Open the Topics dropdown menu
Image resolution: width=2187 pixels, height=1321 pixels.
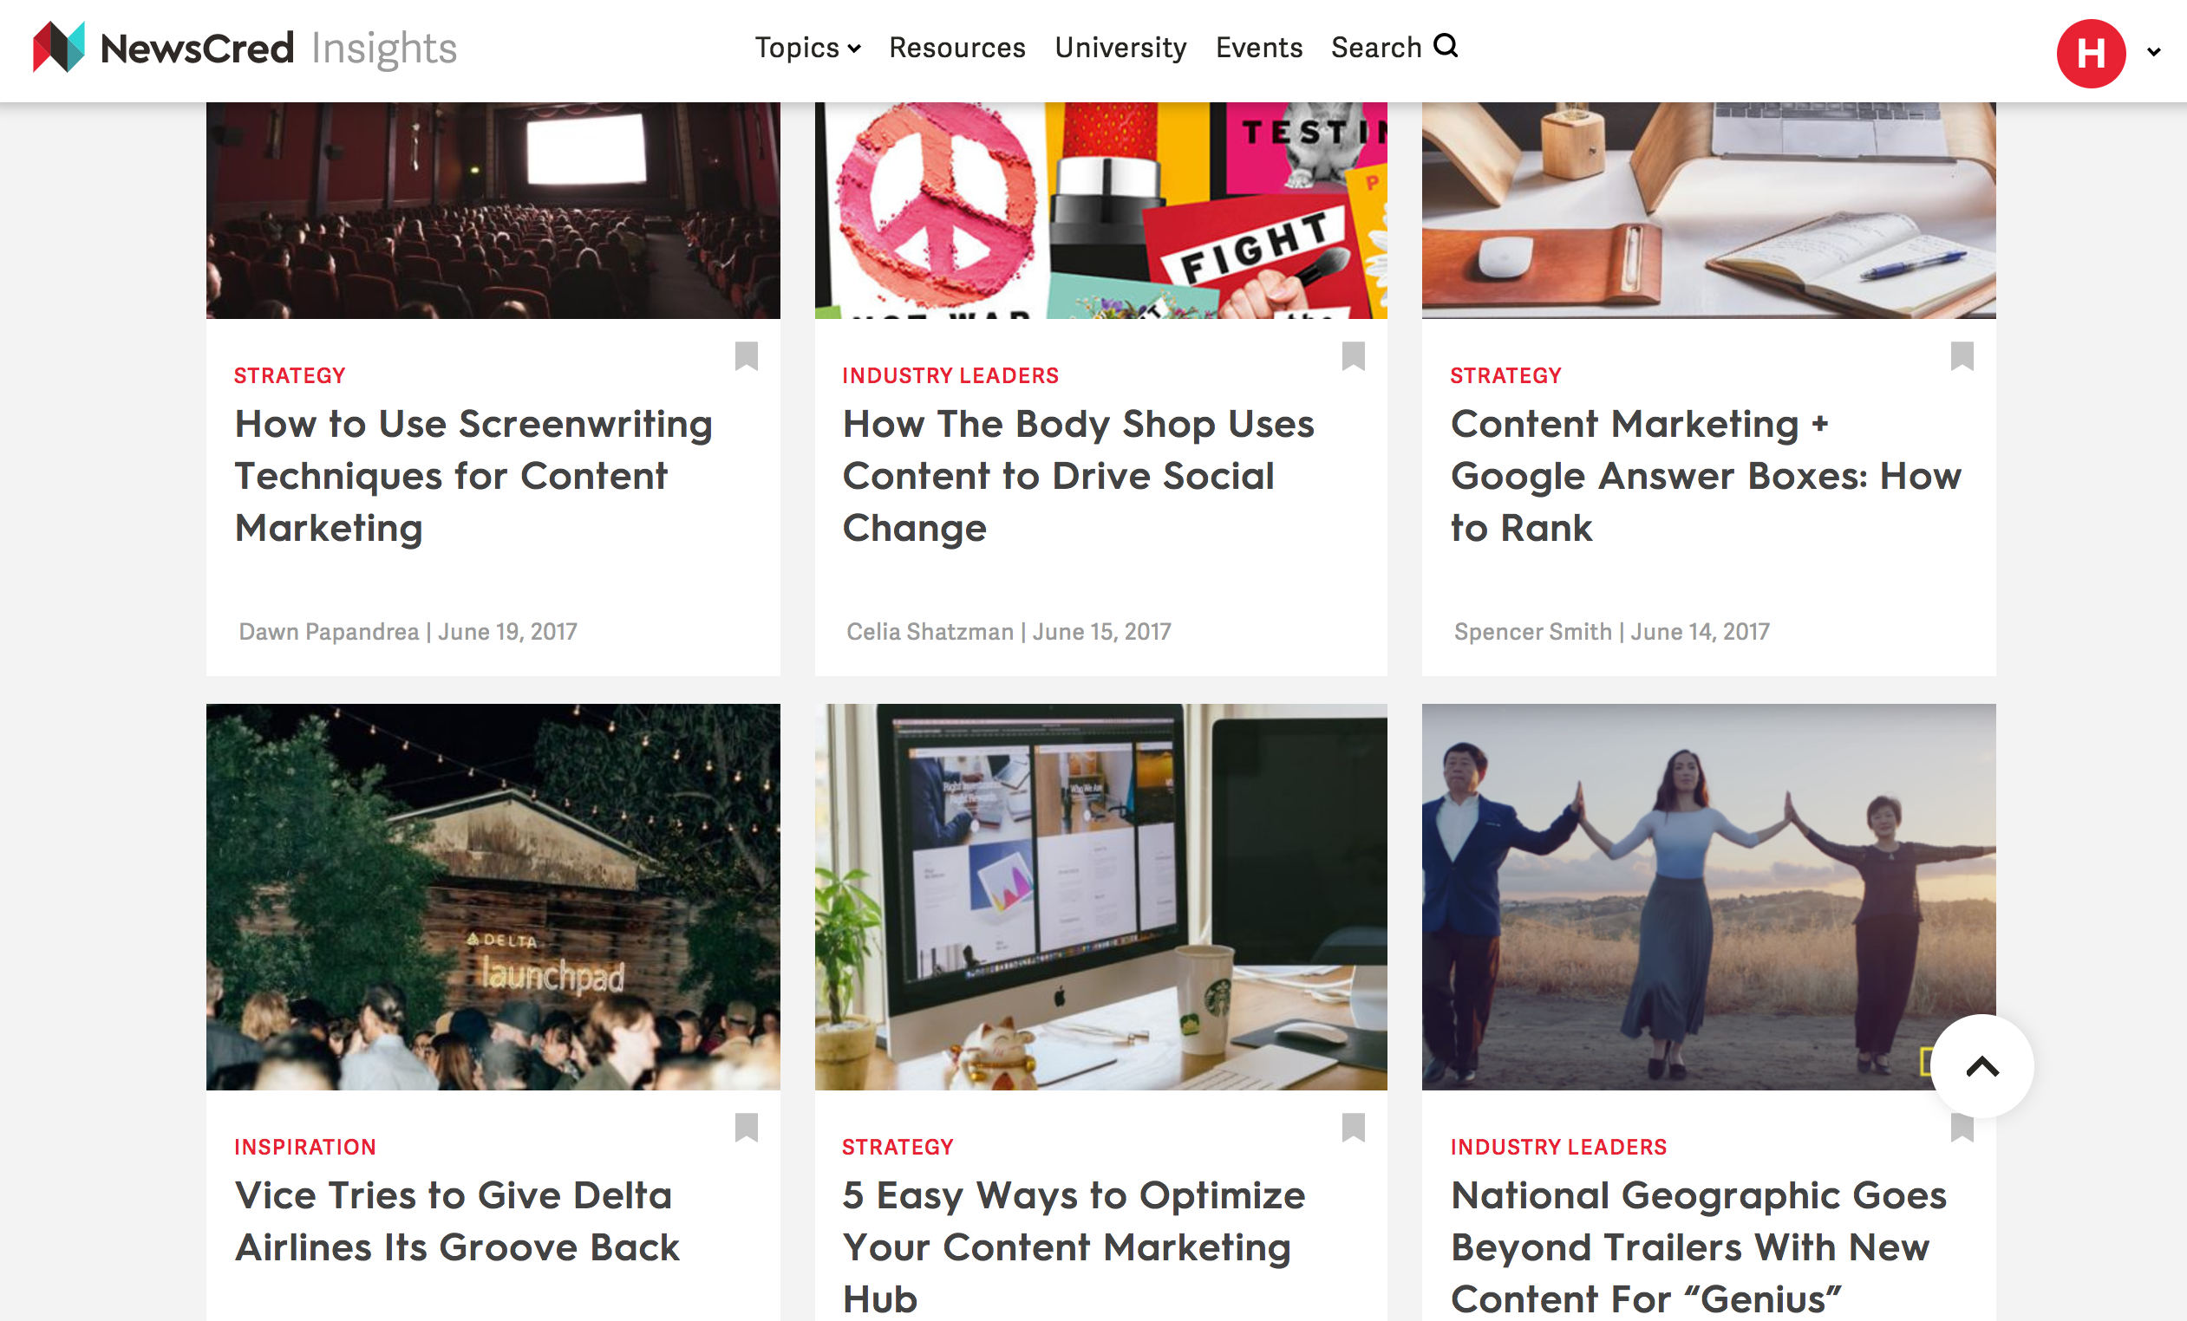[806, 48]
